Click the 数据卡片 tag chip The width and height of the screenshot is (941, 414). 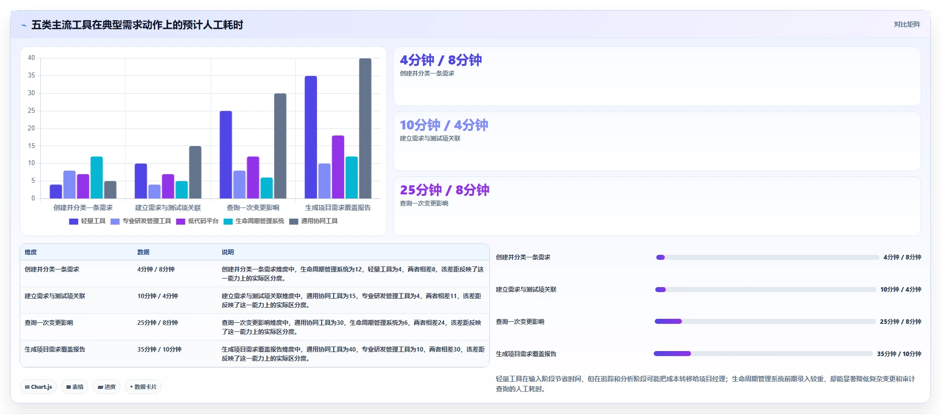(x=143, y=387)
